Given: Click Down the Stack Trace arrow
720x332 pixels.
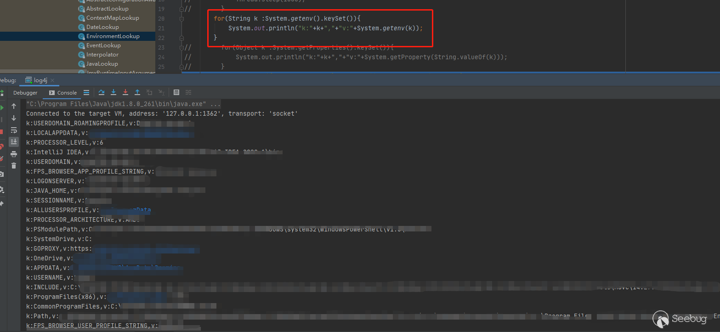Looking at the screenshot, I should [14, 118].
